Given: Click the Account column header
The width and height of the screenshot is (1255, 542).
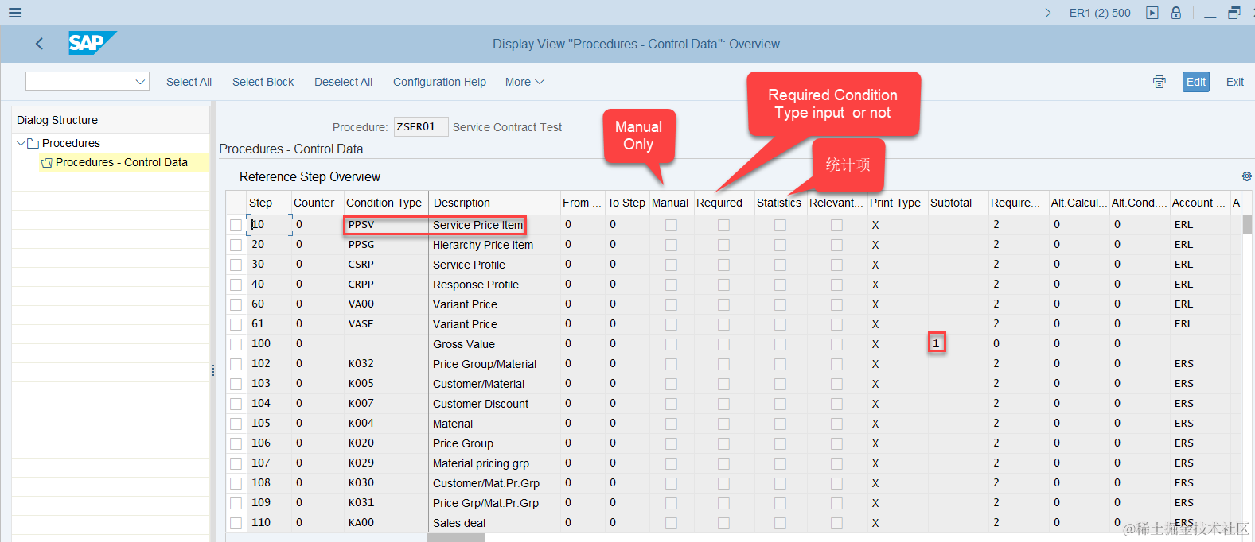Looking at the screenshot, I should coord(1198,203).
